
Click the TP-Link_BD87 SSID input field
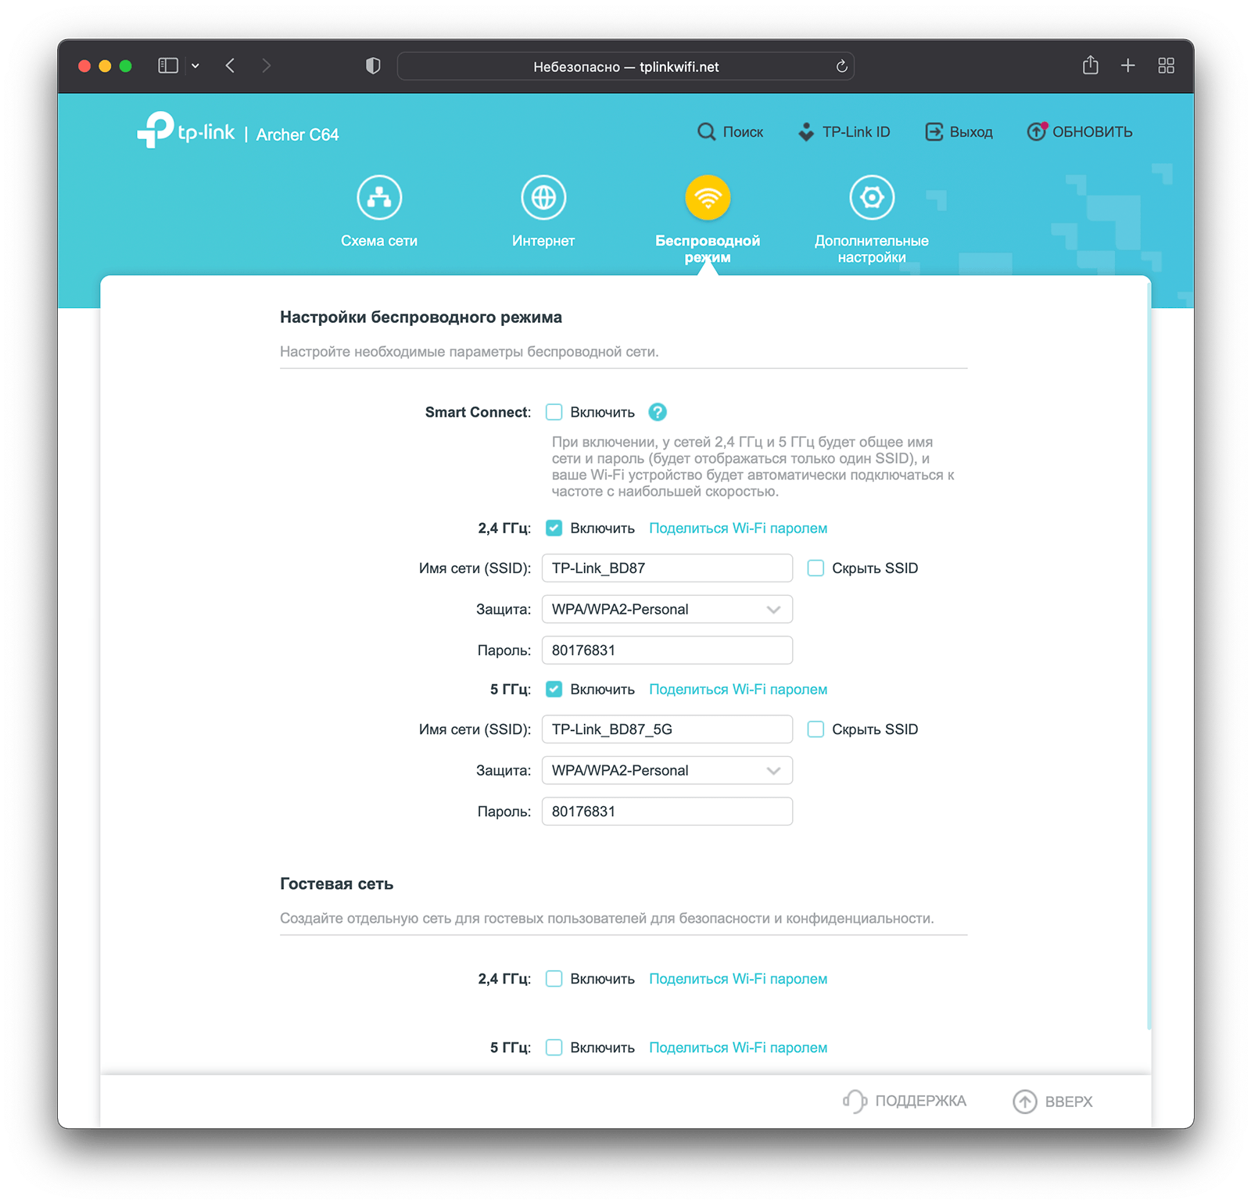667,568
